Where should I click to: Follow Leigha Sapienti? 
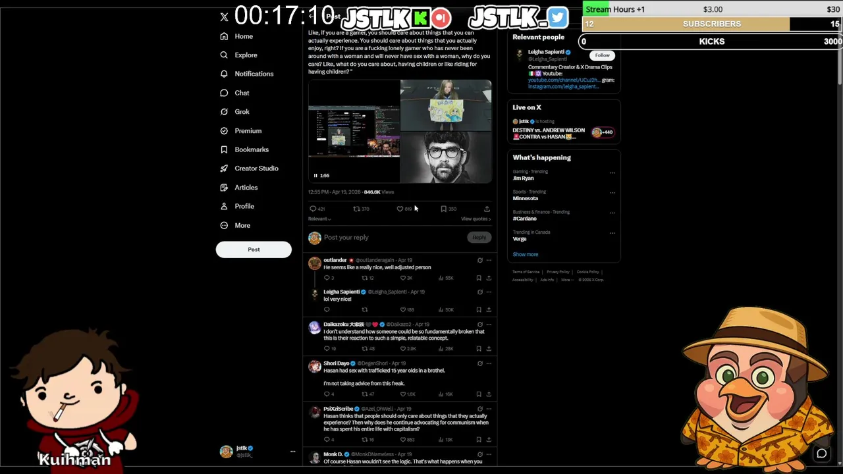pyautogui.click(x=602, y=56)
